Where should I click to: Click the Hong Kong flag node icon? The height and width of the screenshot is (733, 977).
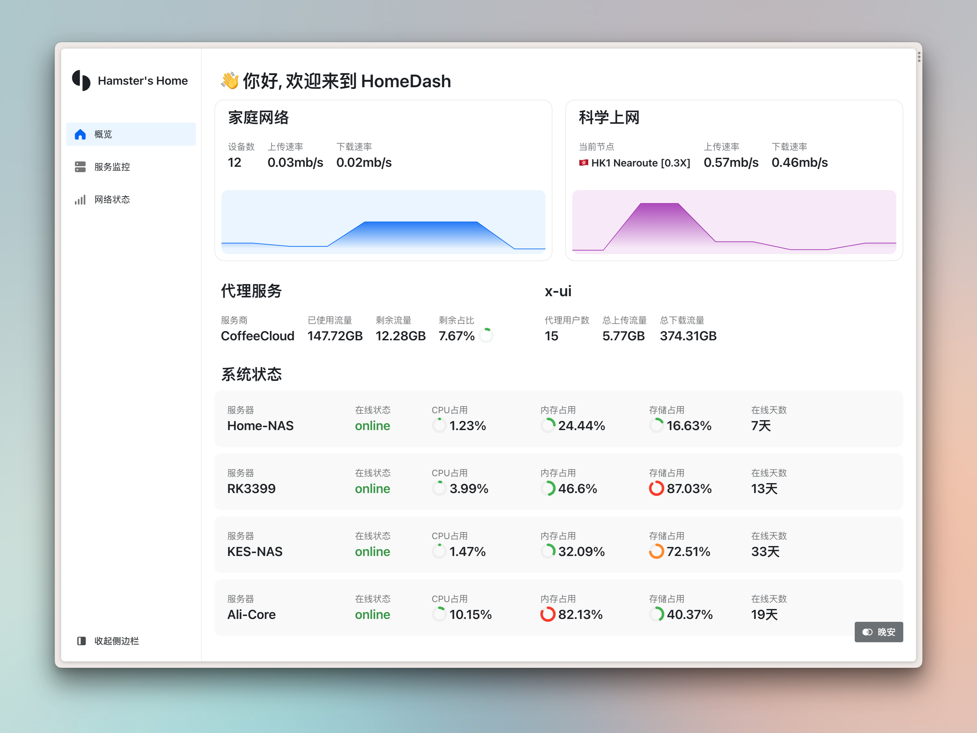pyautogui.click(x=583, y=163)
